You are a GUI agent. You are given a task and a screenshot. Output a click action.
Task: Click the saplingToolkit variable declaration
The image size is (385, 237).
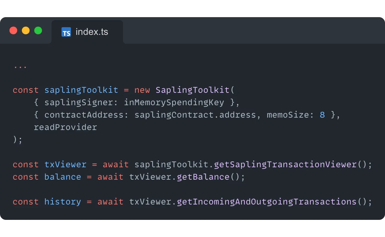[81, 90]
